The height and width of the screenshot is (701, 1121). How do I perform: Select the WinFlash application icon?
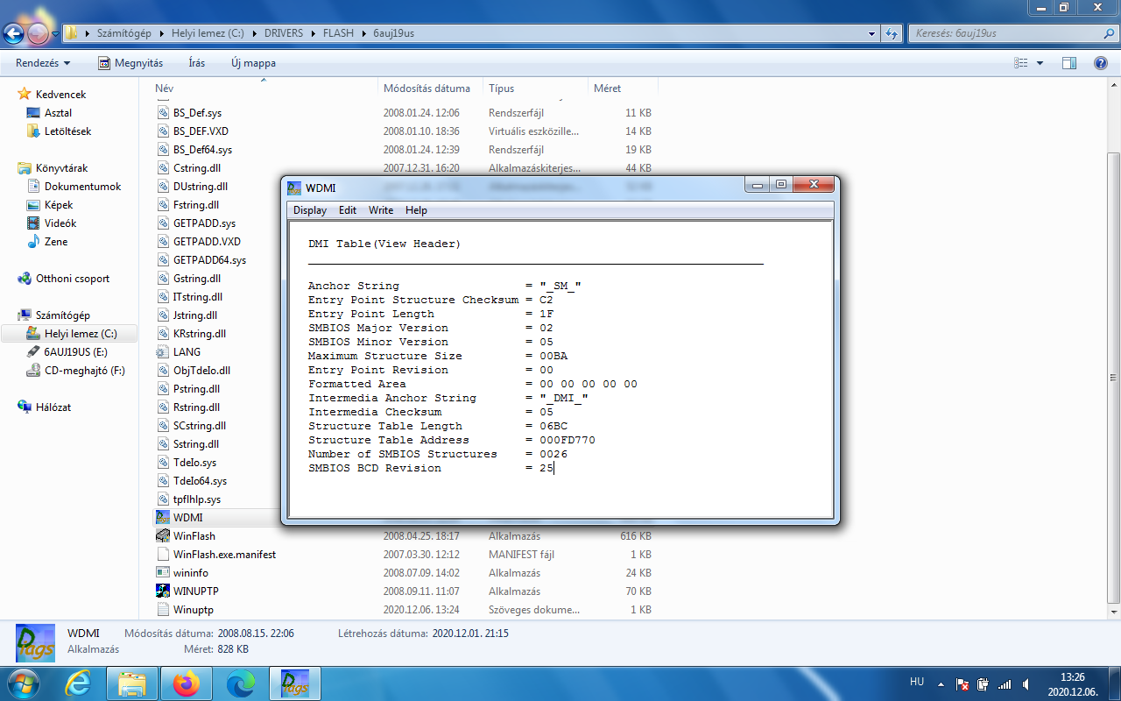tap(163, 536)
